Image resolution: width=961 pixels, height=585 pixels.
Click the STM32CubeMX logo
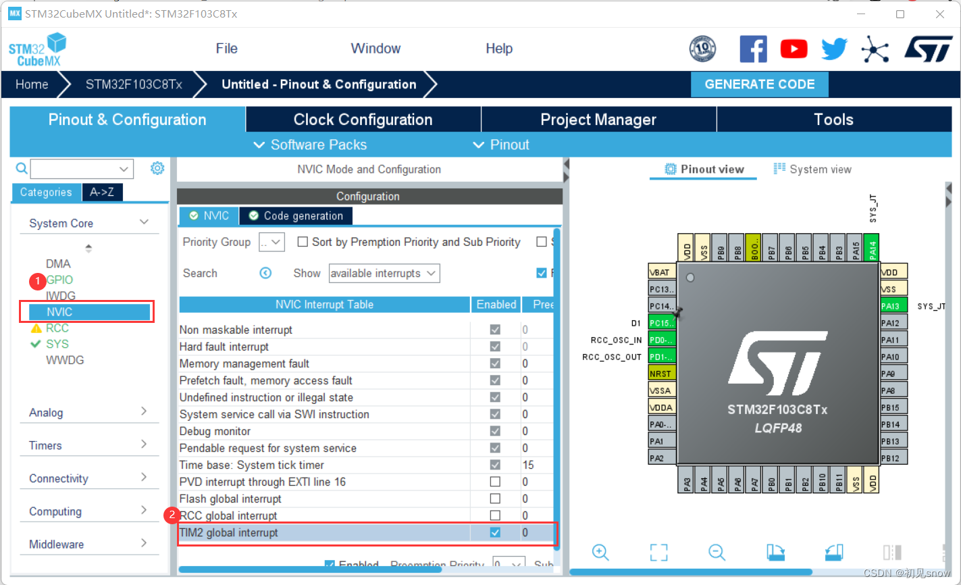[x=38, y=49]
